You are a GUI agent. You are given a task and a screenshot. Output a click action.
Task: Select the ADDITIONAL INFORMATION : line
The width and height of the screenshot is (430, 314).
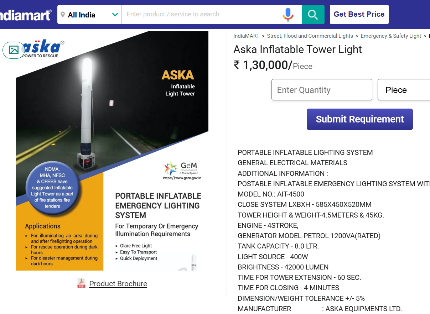283,173
